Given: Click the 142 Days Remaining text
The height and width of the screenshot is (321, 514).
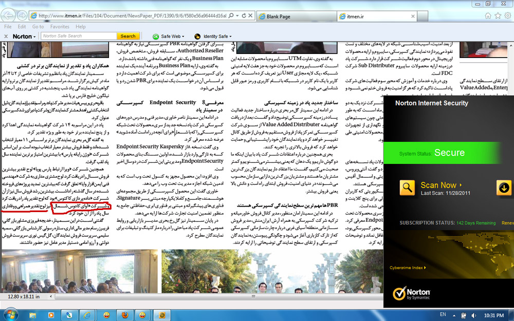Looking at the screenshot, I should click(476, 223).
